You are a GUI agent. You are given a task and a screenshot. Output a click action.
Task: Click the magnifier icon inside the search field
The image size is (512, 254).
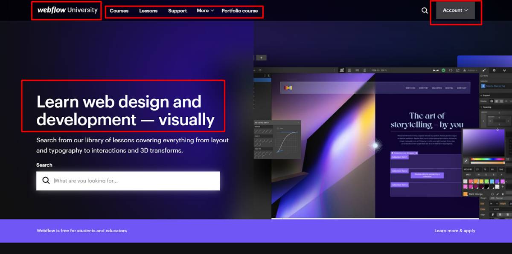(46, 181)
